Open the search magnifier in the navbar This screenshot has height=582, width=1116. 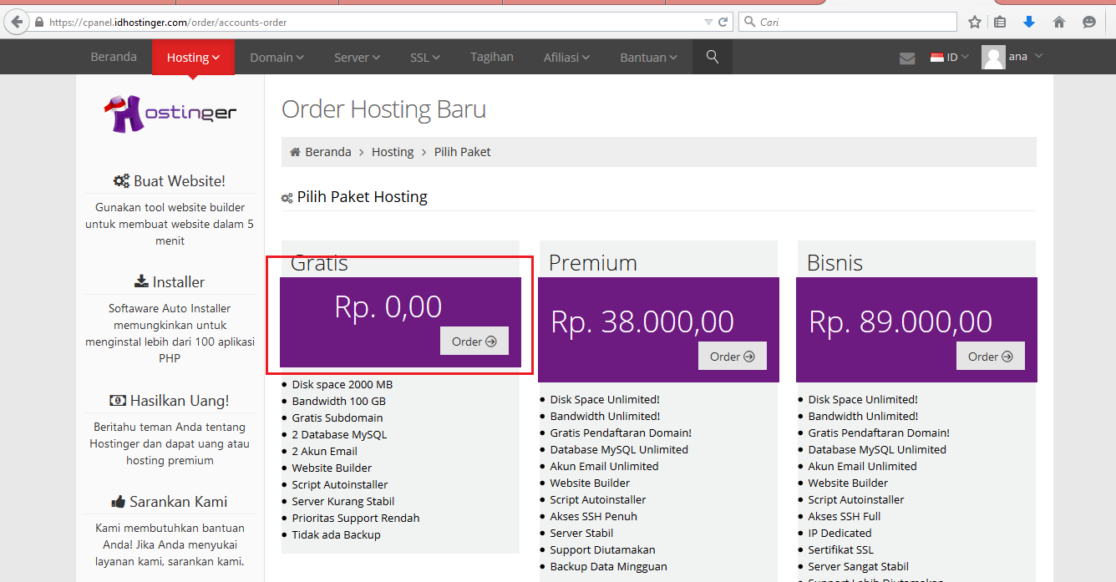pyautogui.click(x=712, y=56)
